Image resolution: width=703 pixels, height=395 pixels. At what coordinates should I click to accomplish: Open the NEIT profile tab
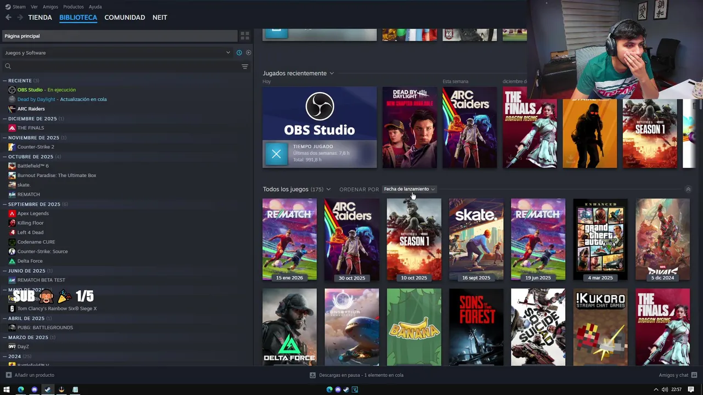tap(160, 18)
